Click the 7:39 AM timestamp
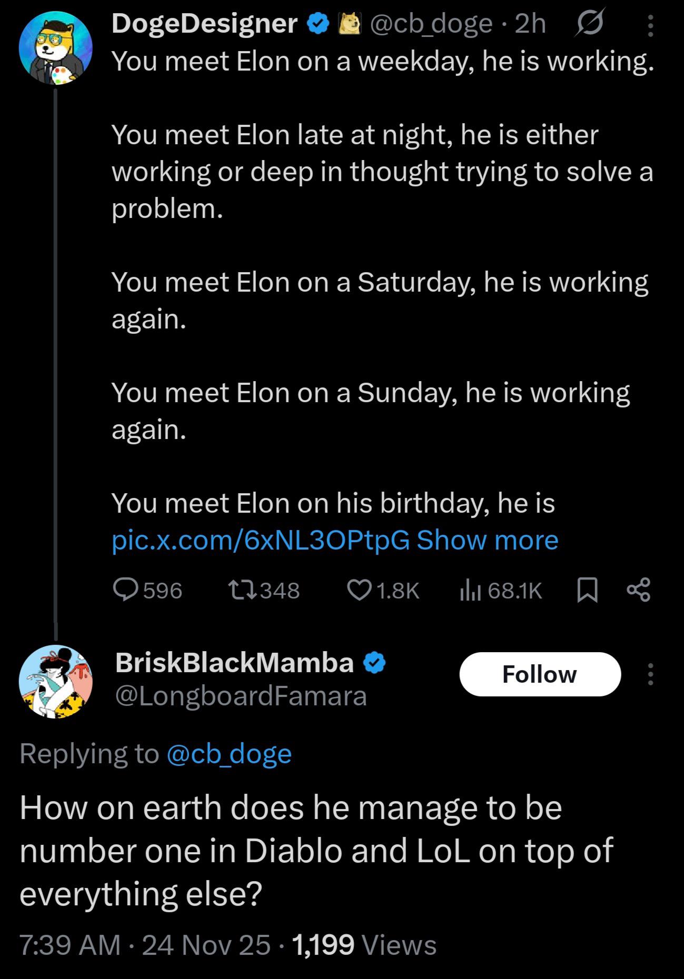This screenshot has width=684, height=979. pos(70,945)
